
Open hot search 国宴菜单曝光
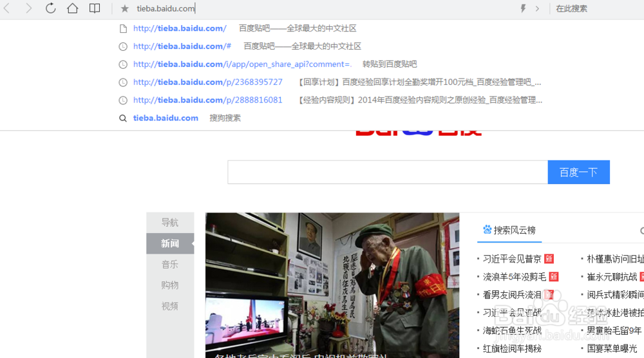click(x=612, y=348)
